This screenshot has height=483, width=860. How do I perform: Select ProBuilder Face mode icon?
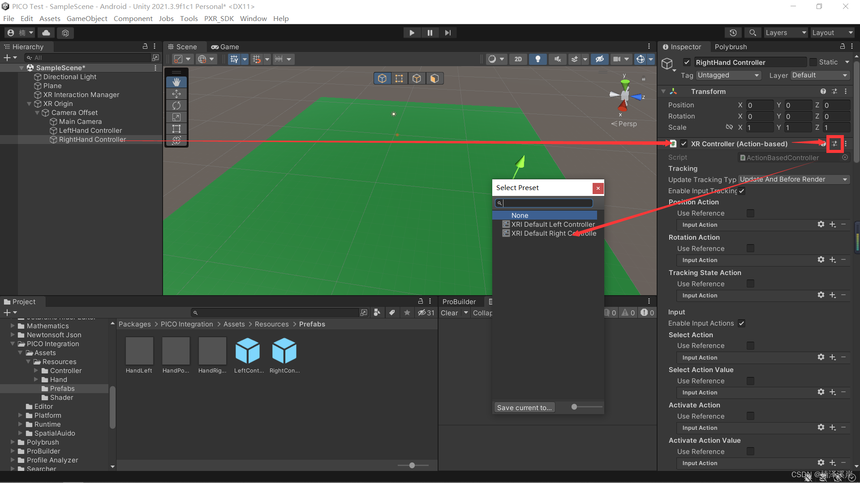(x=434, y=79)
